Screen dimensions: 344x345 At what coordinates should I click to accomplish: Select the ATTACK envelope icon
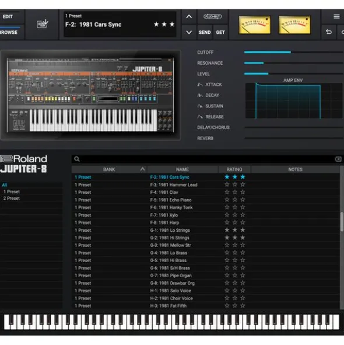coord(200,85)
